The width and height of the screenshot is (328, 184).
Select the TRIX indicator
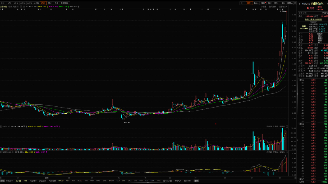(x=159, y=181)
